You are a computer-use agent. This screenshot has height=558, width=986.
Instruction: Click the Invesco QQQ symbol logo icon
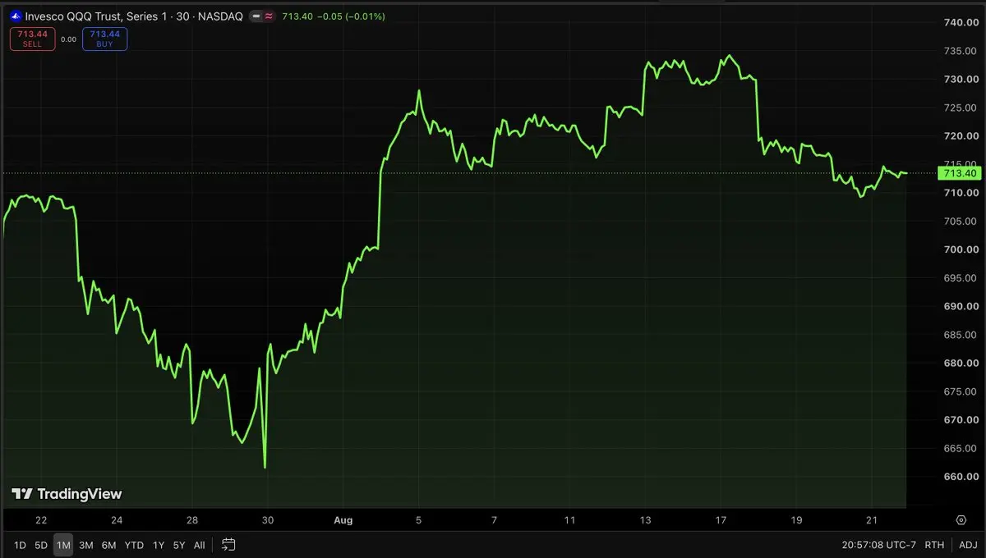(16, 16)
